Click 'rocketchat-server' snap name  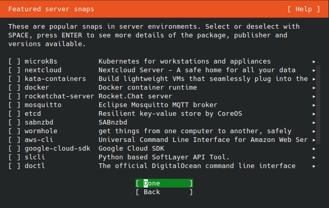(x=60, y=96)
